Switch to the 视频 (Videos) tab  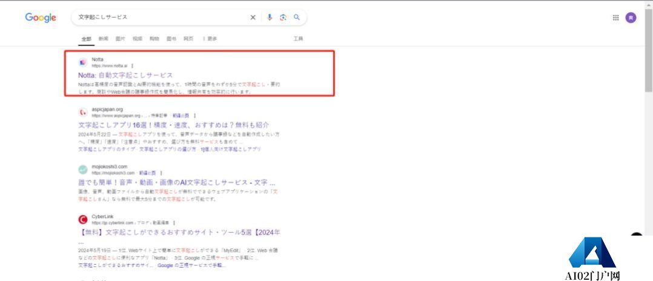tap(138, 39)
